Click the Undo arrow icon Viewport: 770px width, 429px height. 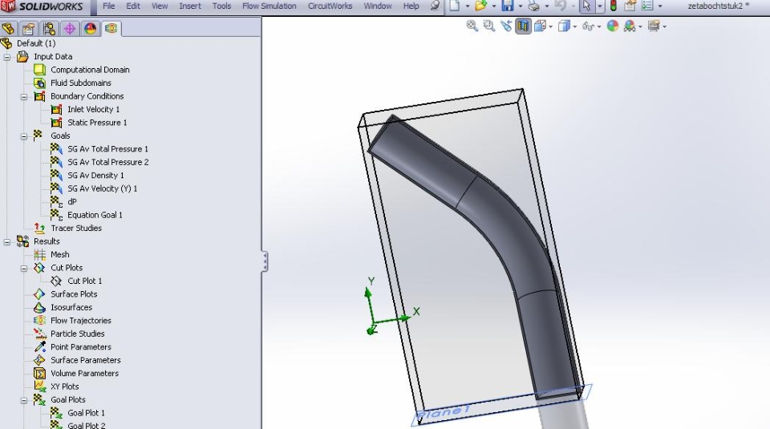(x=561, y=6)
